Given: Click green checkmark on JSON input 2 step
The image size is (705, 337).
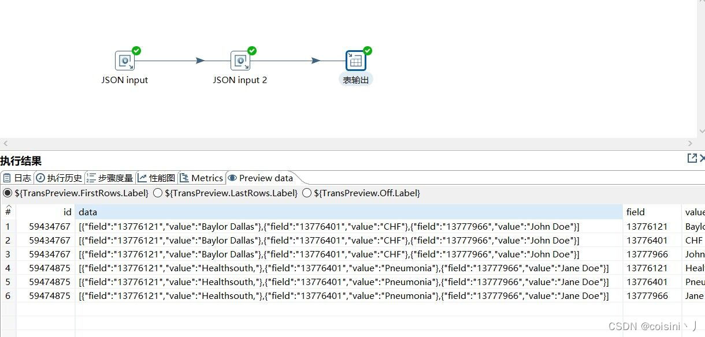Looking at the screenshot, I should (251, 50).
